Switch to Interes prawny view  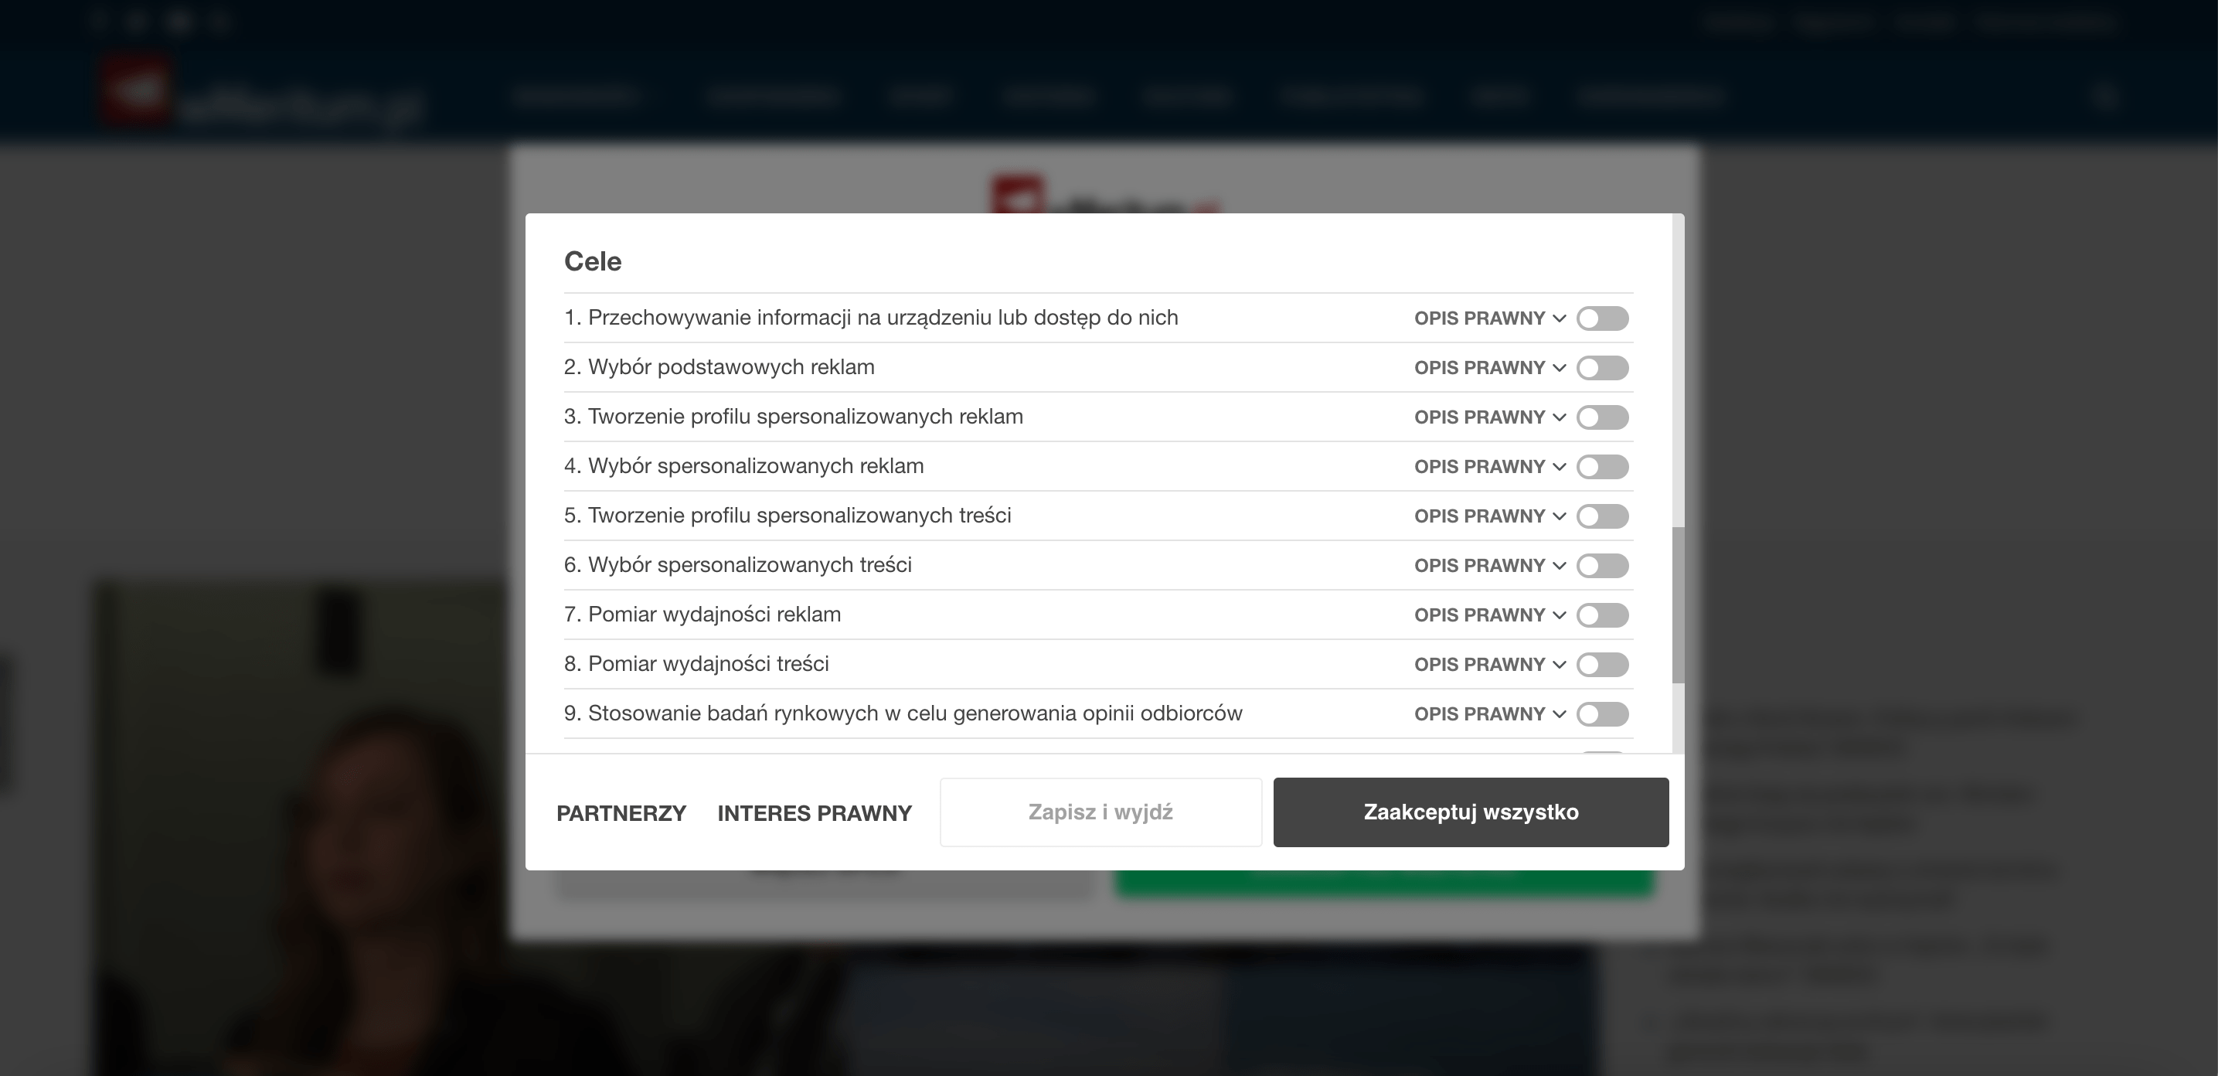tap(814, 813)
